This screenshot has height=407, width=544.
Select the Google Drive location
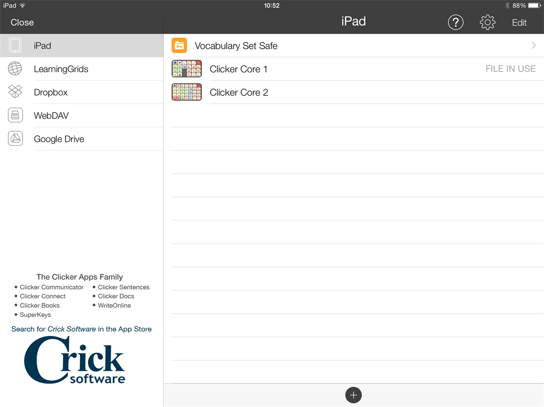[81, 139]
